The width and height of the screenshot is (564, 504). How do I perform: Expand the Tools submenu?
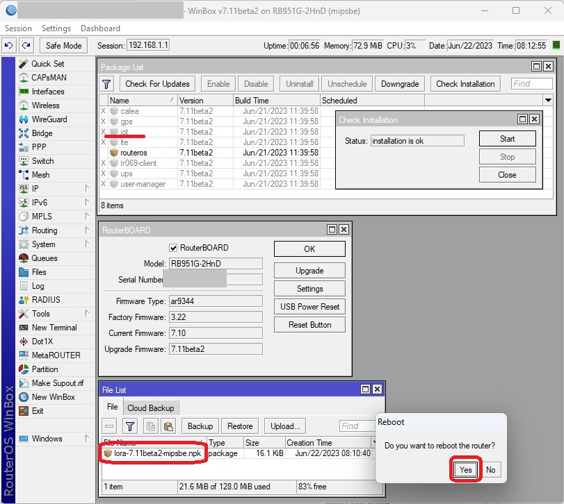[x=87, y=313]
